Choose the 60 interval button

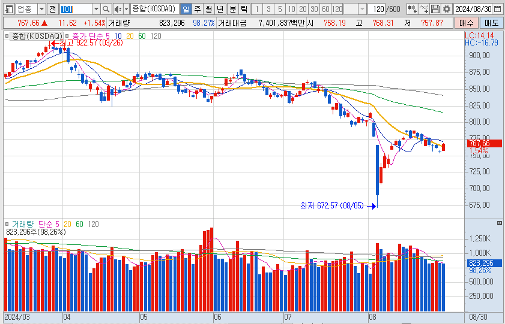[325, 9]
